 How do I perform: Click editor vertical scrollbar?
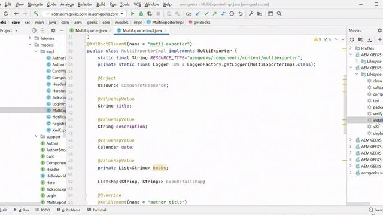[x=345, y=103]
